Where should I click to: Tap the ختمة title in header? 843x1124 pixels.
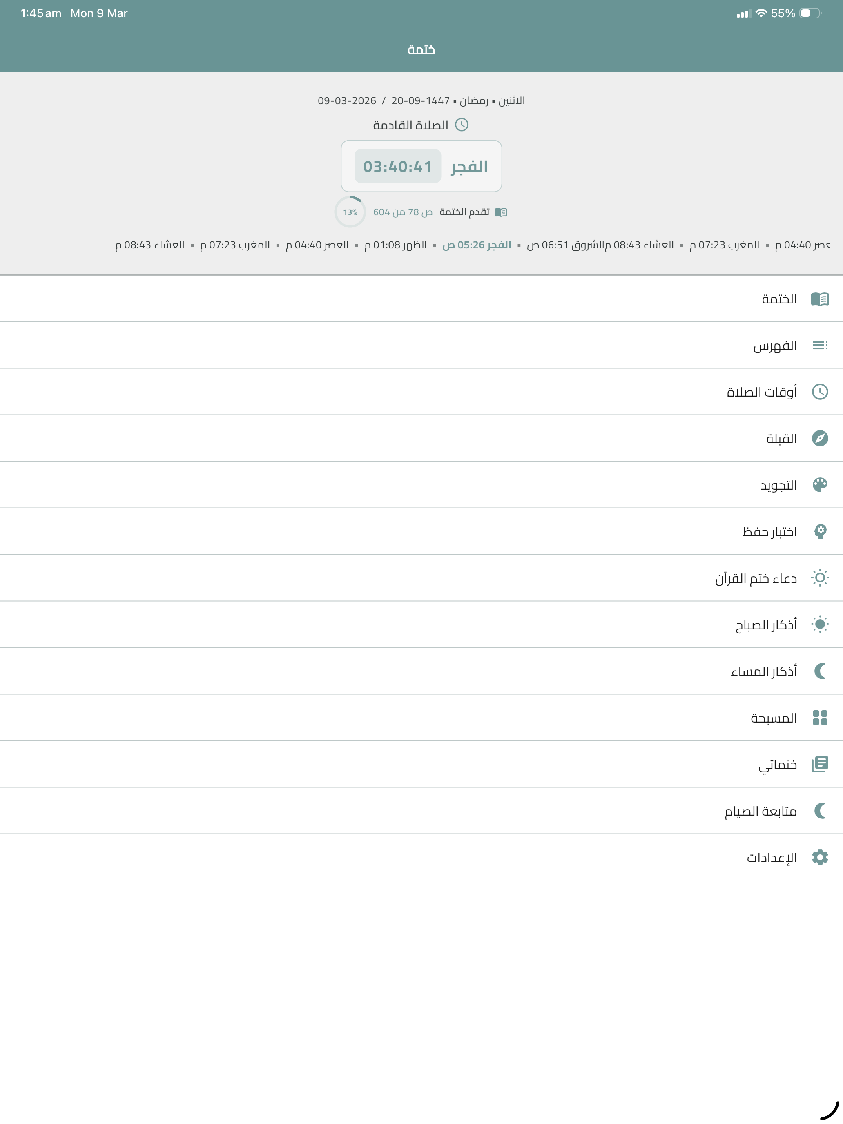421,49
